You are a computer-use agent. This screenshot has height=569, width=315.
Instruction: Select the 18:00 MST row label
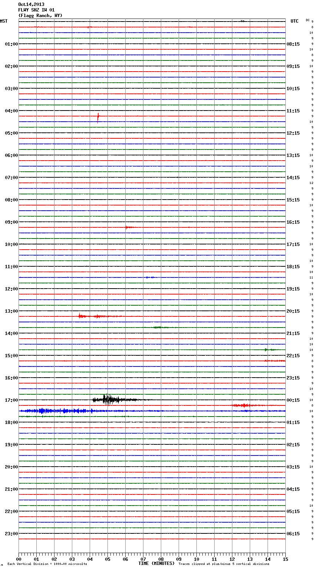[11, 422]
